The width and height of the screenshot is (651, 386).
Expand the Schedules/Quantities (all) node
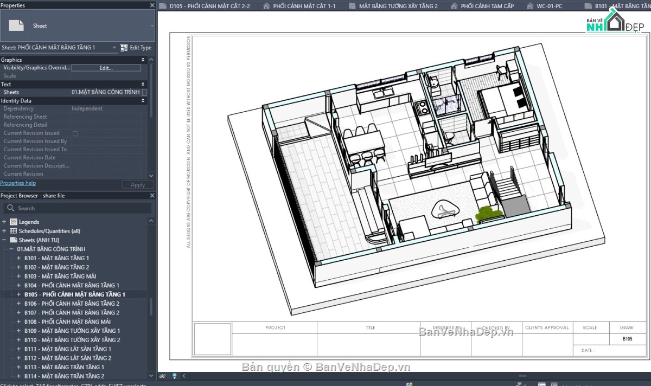[x=4, y=231]
